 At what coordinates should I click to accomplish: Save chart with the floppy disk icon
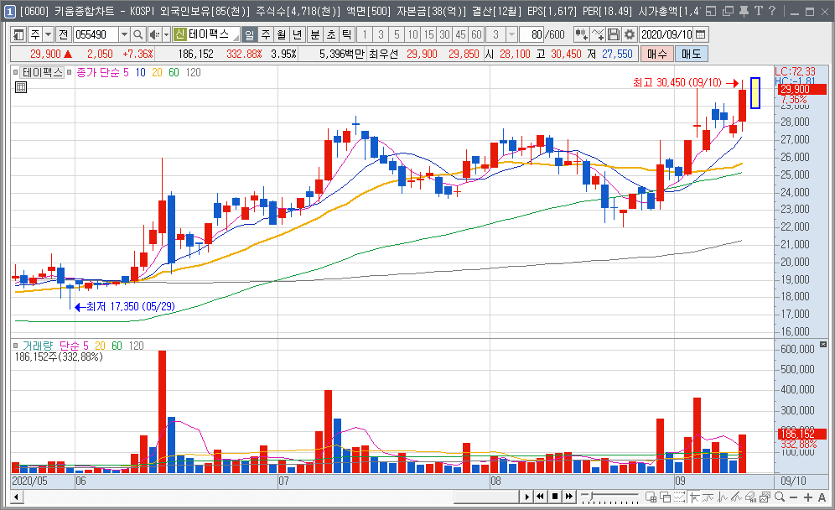click(614, 34)
